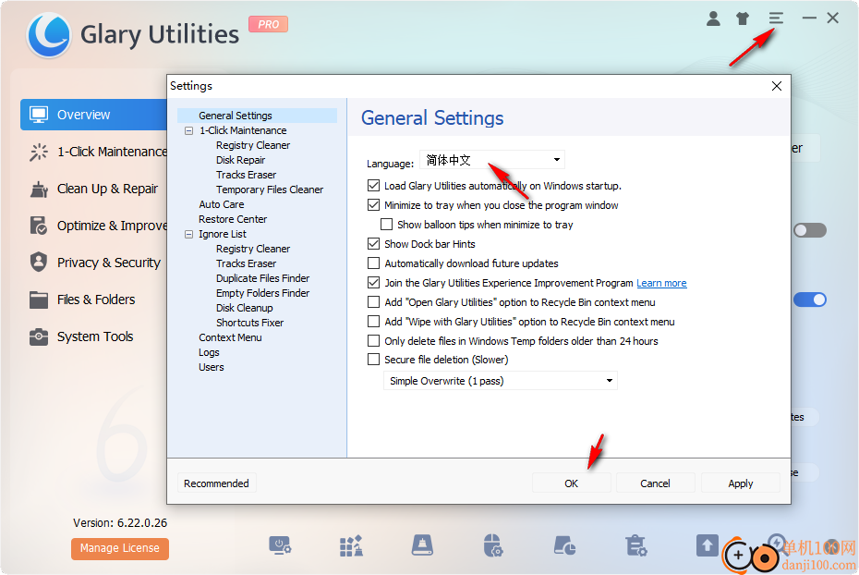Toggle Minimize to tray when closing window
859x575 pixels.
tap(374, 205)
